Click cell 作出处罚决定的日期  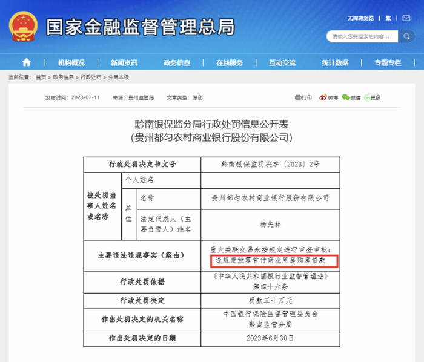click(142, 338)
